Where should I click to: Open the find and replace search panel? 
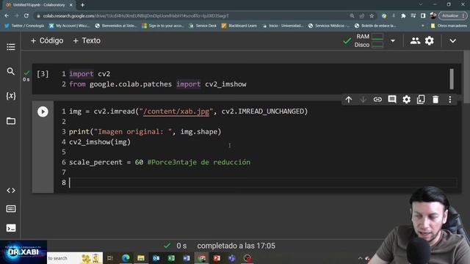click(11, 71)
